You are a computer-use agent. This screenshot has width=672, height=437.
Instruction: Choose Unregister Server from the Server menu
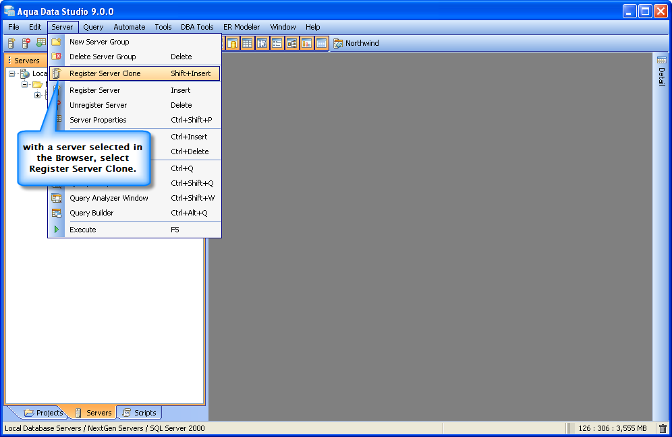tap(134, 105)
